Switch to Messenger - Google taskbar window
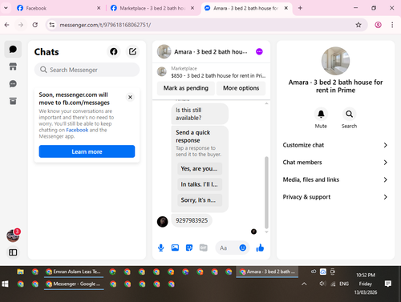Image resolution: width=401 pixels, height=302 pixels. (74, 284)
